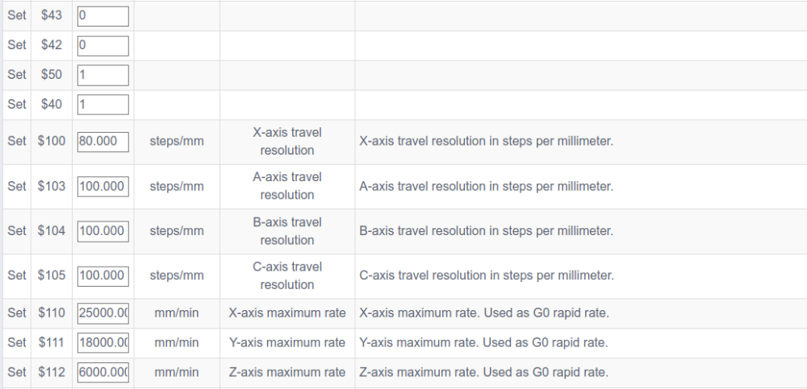Screen dimensions: 807x389
Task: Click the X-axis steps/mm field showing 80.000
Action: (103, 142)
